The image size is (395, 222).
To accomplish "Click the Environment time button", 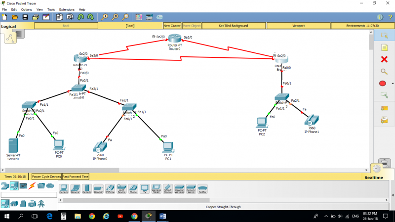I will click(x=362, y=26).
